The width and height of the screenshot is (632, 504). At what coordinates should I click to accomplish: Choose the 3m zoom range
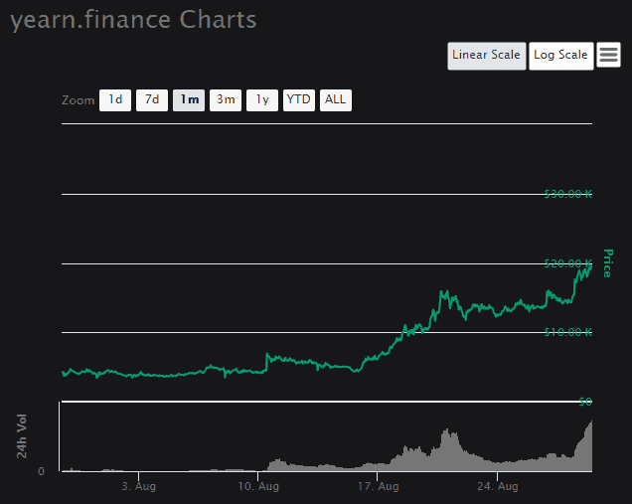[226, 100]
